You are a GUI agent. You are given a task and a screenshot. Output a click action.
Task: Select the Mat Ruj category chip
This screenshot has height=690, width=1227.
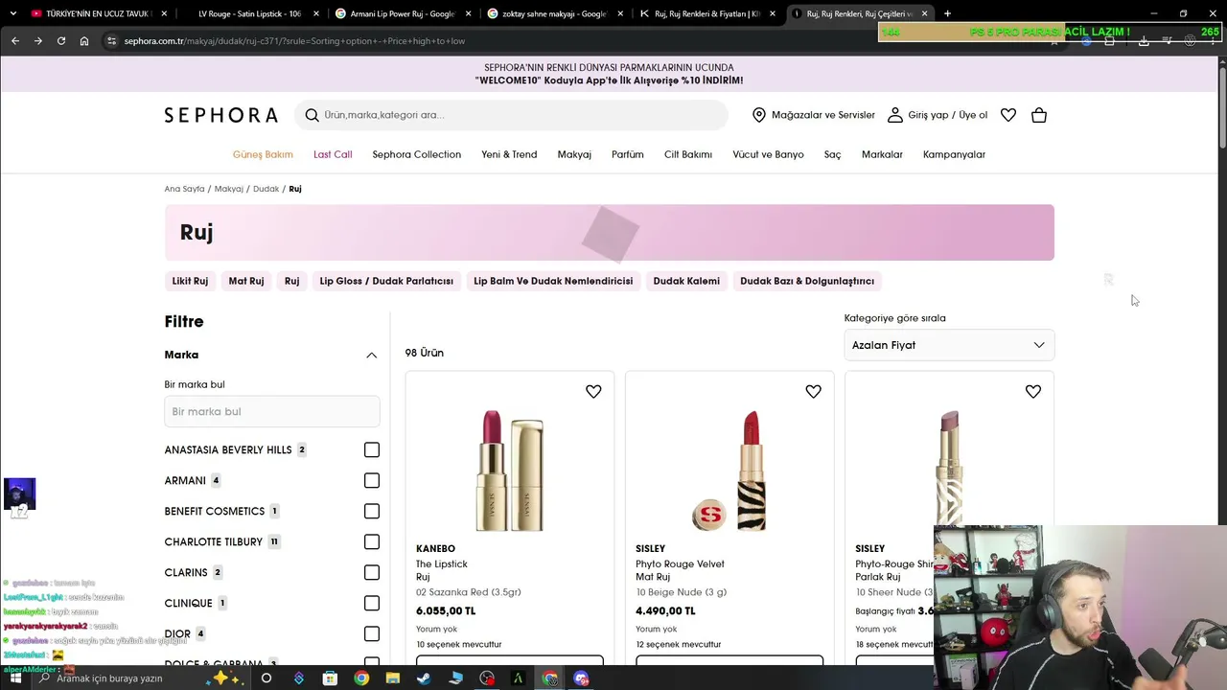246,281
